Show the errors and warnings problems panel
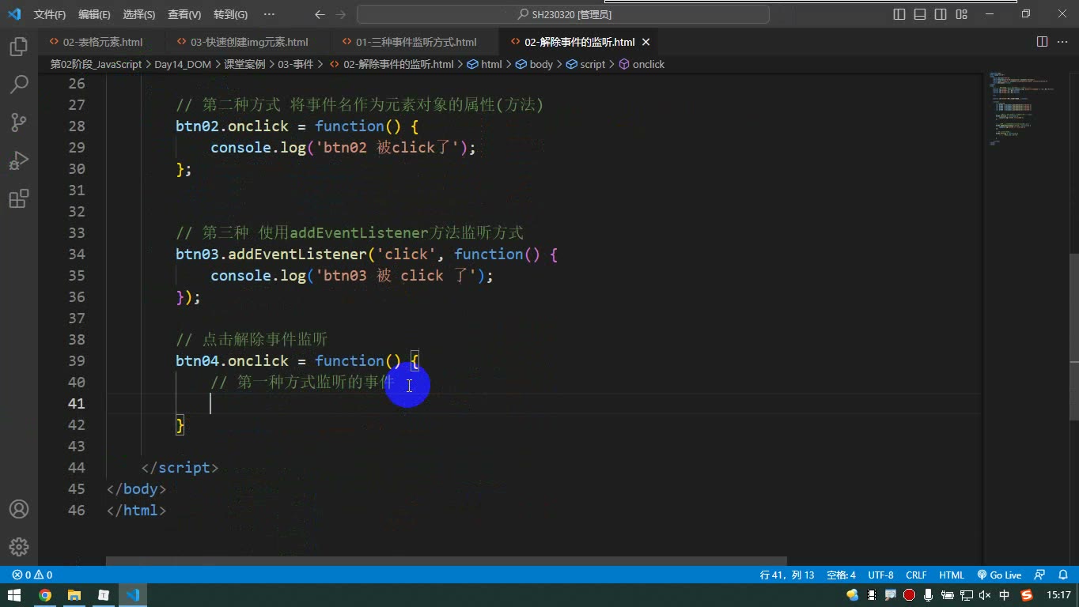This screenshot has height=607, width=1079. click(x=32, y=575)
